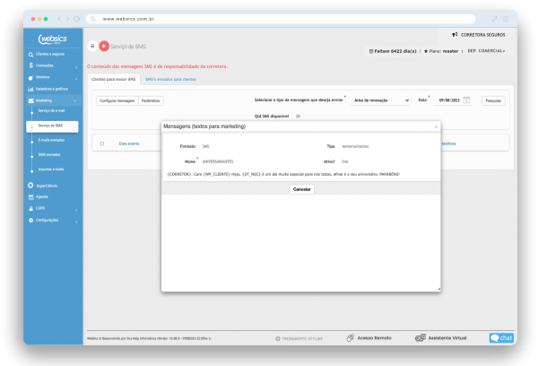
Task: Close the Mensagens dialog
Action: [436, 126]
